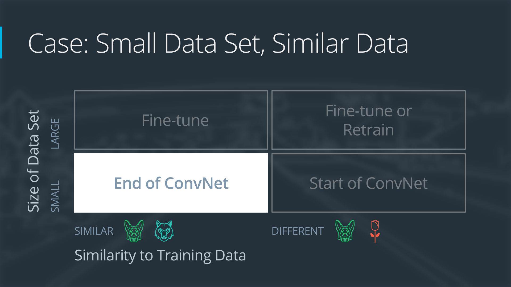Select the 'Start of ConvNet' quadrant
The height and width of the screenshot is (287, 511).
(x=368, y=183)
